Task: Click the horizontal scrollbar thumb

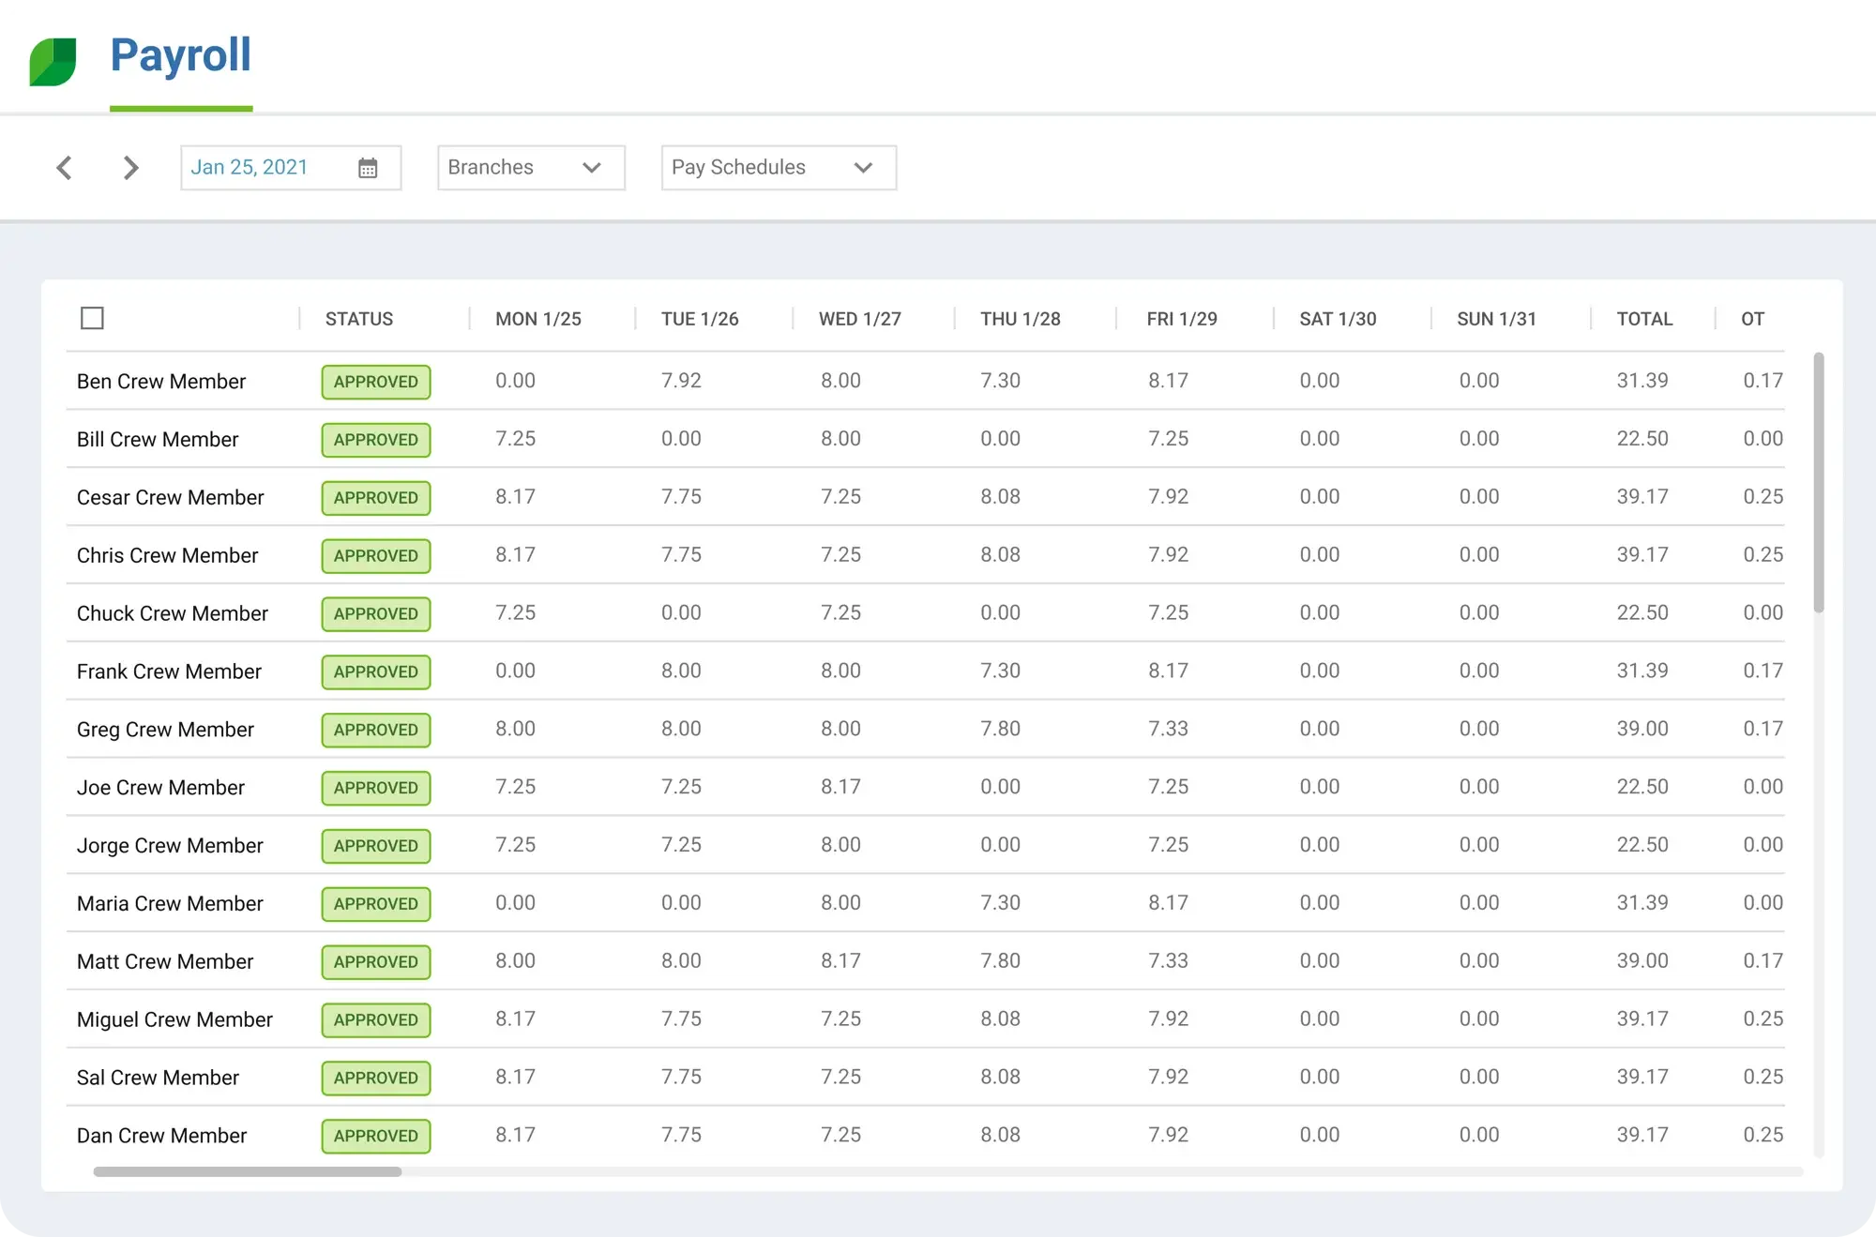Action: pos(248,1171)
